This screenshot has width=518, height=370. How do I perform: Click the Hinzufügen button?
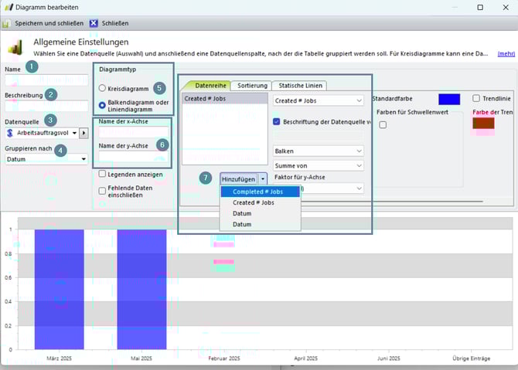click(x=237, y=178)
